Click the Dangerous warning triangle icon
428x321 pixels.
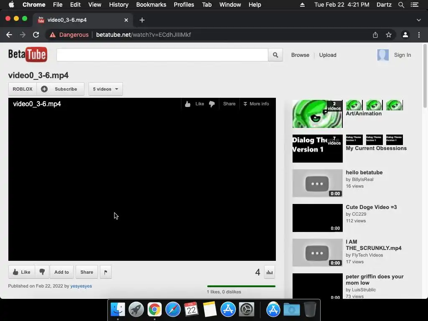pos(53,35)
